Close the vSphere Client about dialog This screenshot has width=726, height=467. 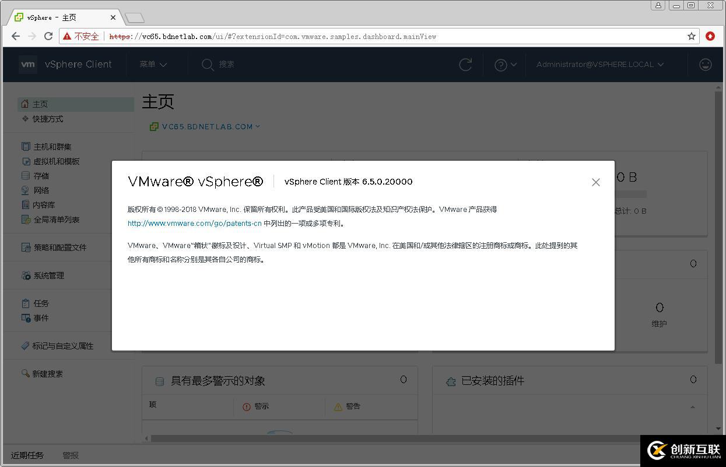click(x=595, y=182)
